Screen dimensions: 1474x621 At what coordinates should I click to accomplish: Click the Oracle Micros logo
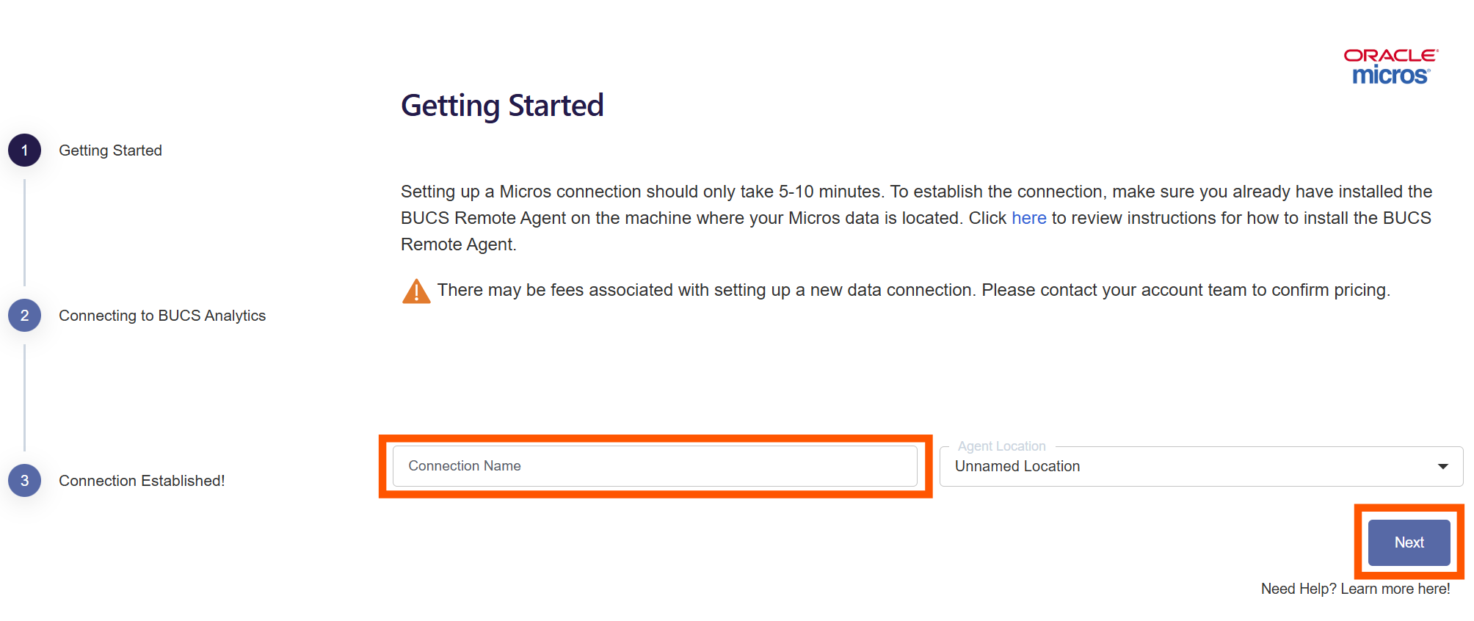[1391, 67]
